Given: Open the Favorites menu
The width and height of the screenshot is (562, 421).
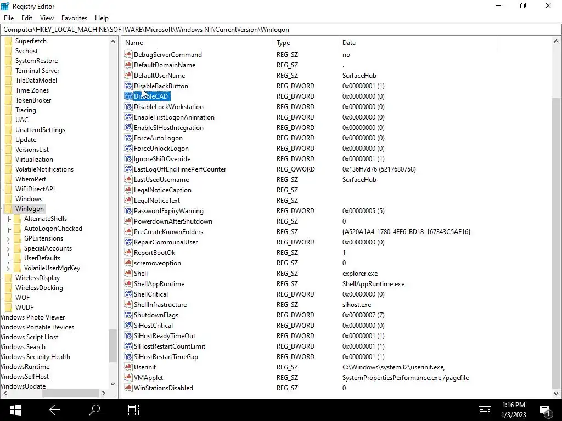Looking at the screenshot, I should pos(74,18).
